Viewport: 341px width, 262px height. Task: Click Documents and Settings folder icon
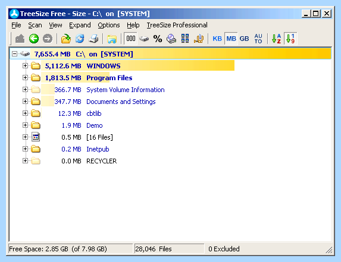click(36, 102)
